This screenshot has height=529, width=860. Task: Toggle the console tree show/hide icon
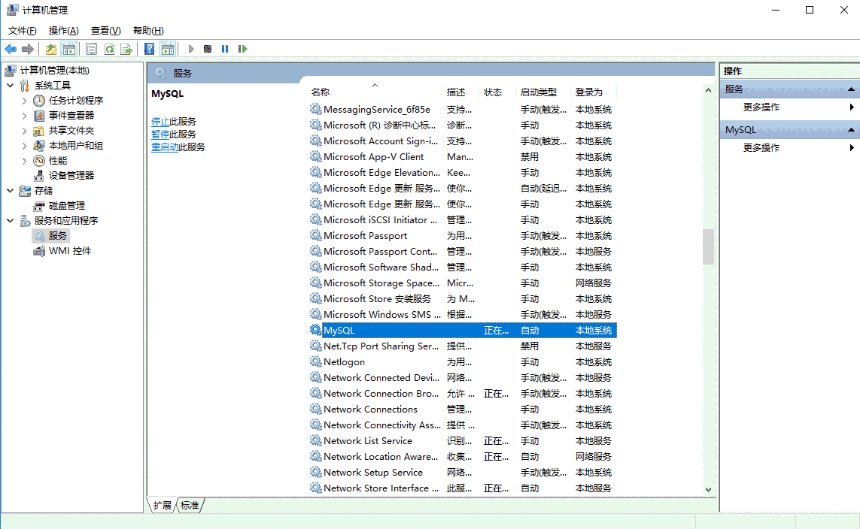pos(68,48)
